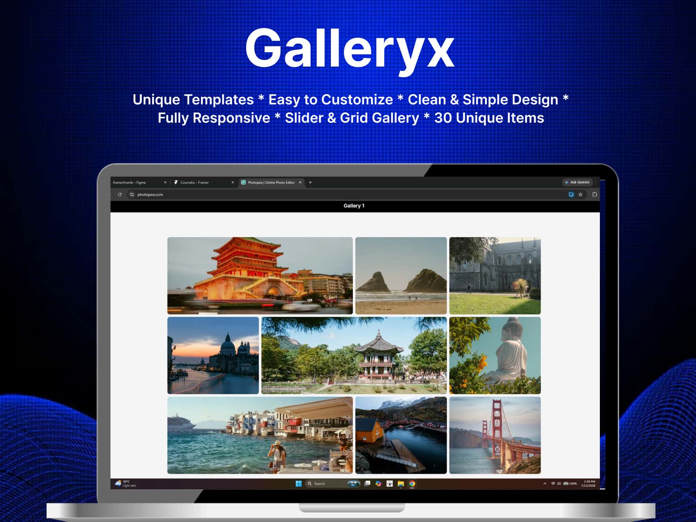The image size is (696, 522).
Task: Open the white Buddha statue photo
Action: click(x=495, y=355)
